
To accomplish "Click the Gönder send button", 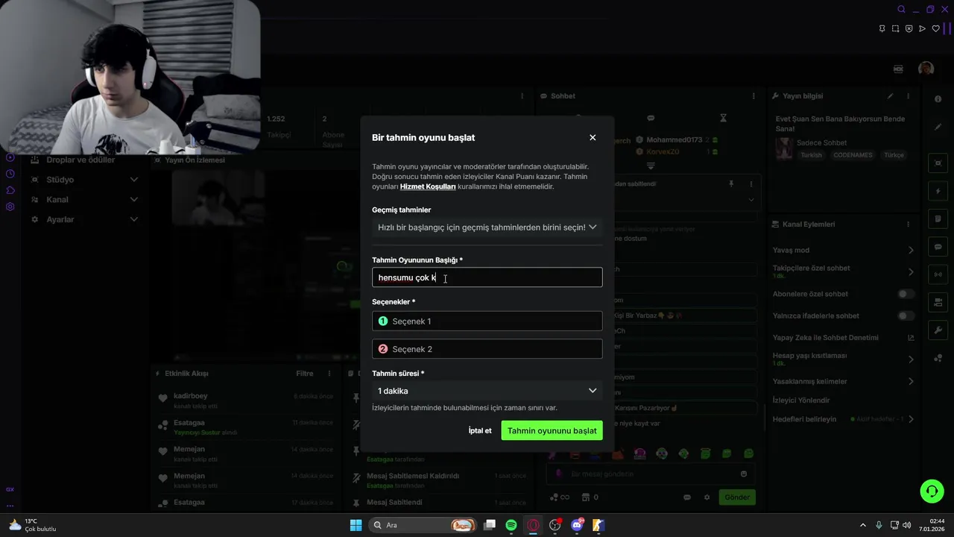I will click(737, 497).
